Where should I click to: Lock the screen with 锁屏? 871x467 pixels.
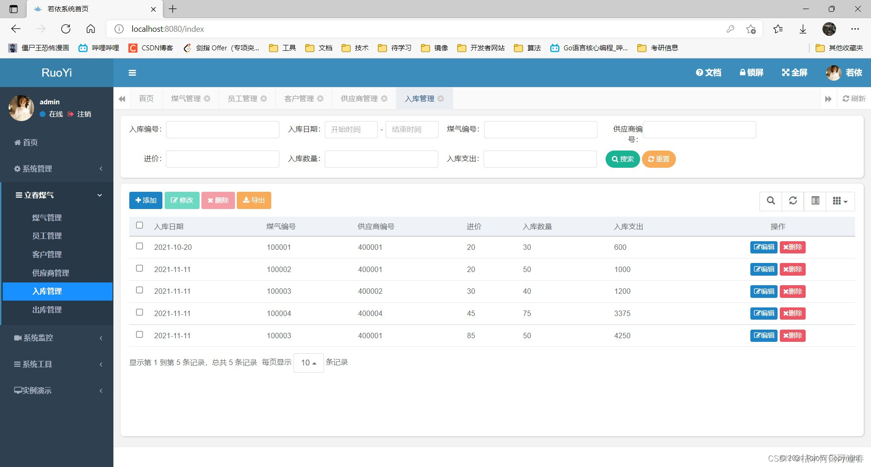tap(752, 73)
